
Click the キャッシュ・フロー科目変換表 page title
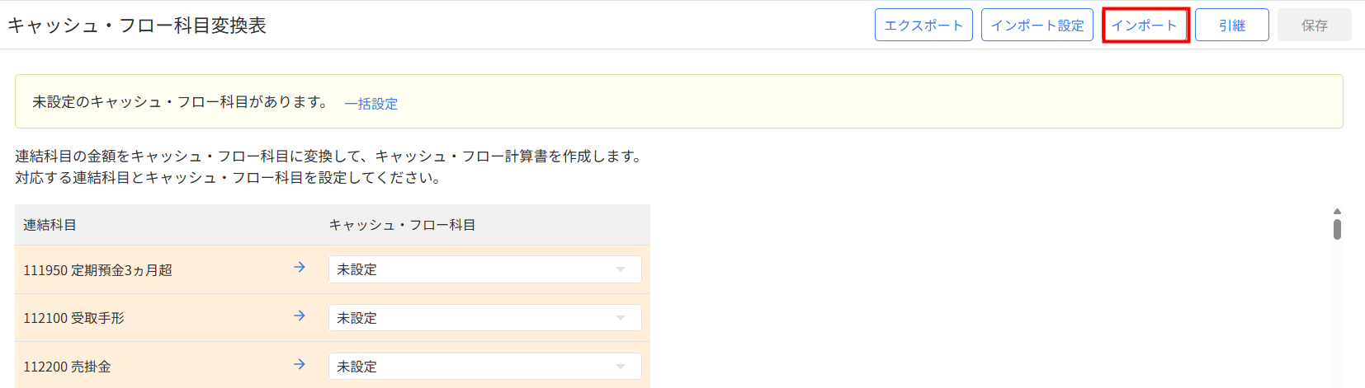(x=137, y=26)
